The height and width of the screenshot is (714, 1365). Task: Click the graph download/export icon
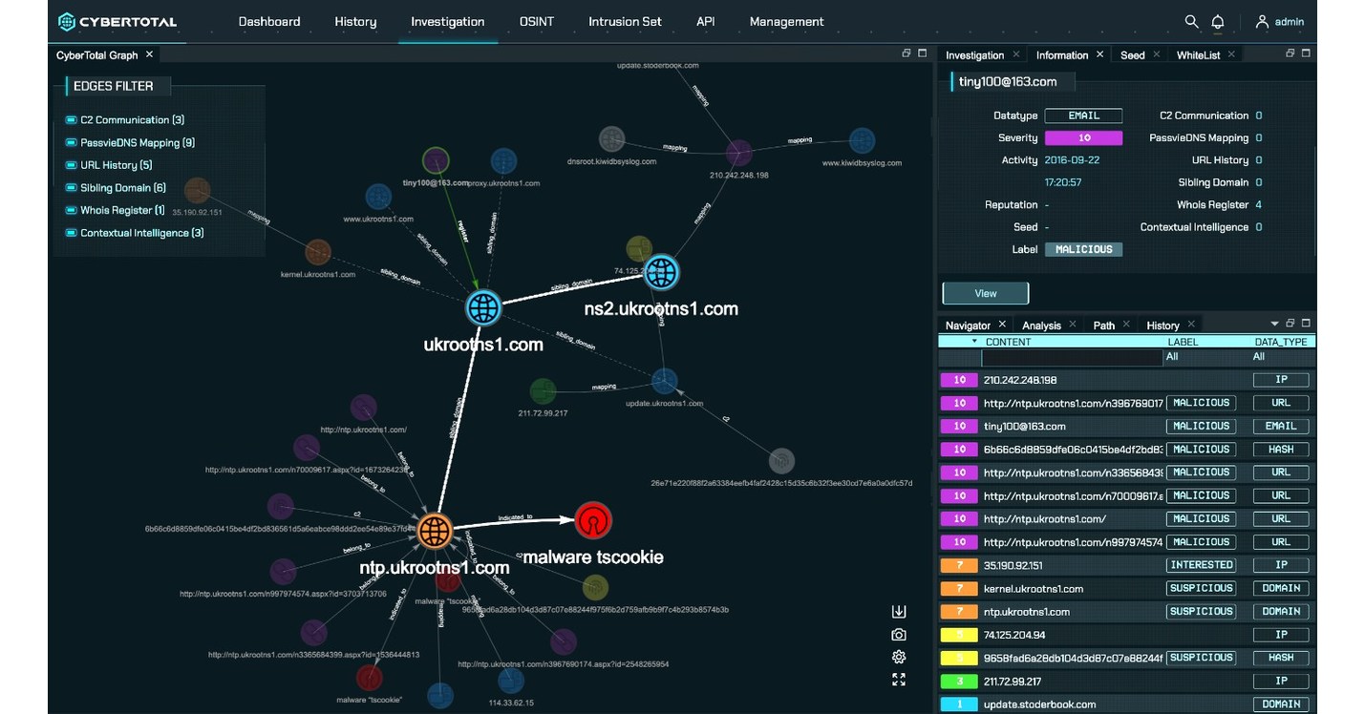898,612
